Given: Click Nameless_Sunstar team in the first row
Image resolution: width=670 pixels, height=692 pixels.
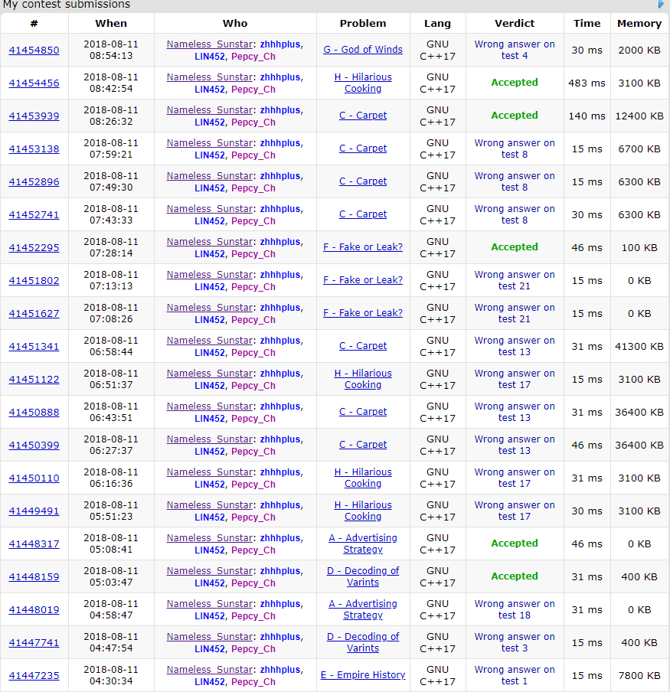Looking at the screenshot, I should (209, 44).
